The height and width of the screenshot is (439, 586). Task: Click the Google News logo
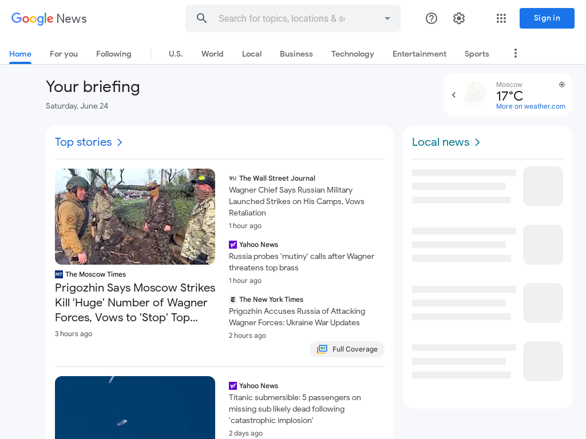pos(49,18)
